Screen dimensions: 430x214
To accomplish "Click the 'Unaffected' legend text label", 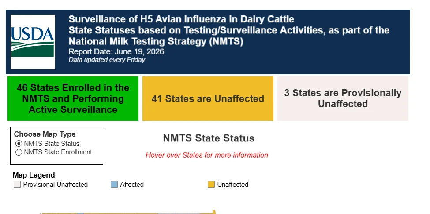I will coord(232,185).
